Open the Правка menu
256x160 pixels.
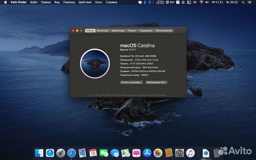46,2
